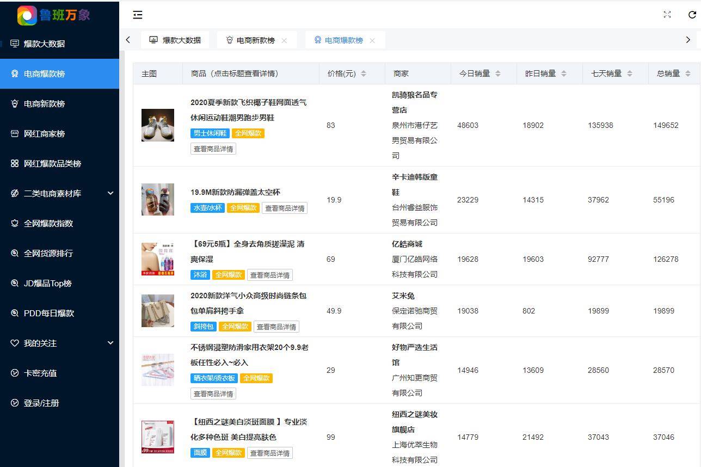Click total sales value 126278
Image resolution: width=701 pixels, height=467 pixels.
click(666, 259)
